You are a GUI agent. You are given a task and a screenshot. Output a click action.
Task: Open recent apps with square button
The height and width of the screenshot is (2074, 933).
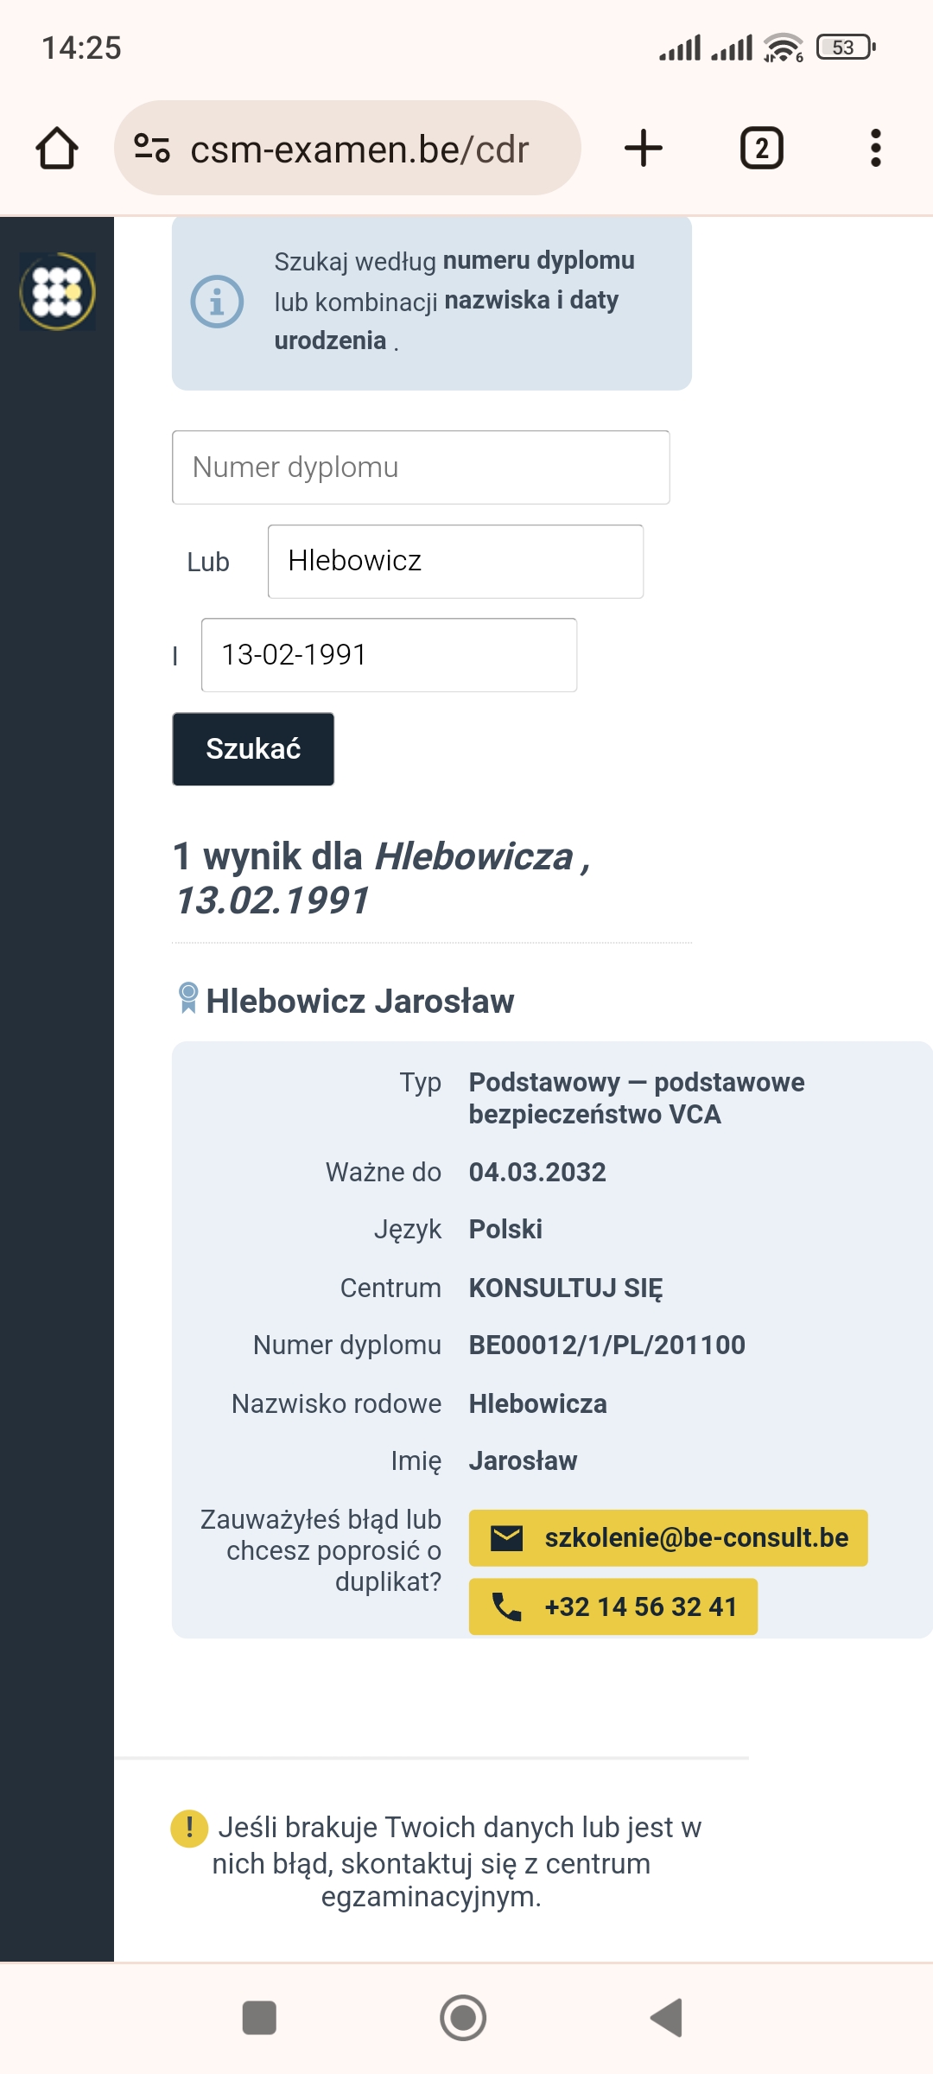point(259,2018)
